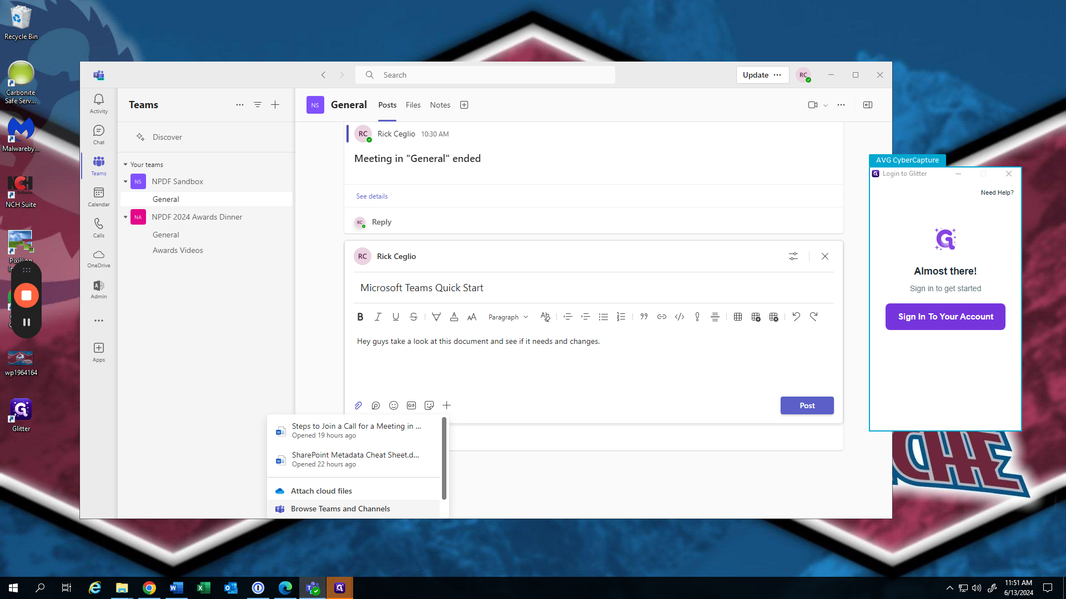
Task: Switch to the Files tab
Action: pyautogui.click(x=413, y=105)
